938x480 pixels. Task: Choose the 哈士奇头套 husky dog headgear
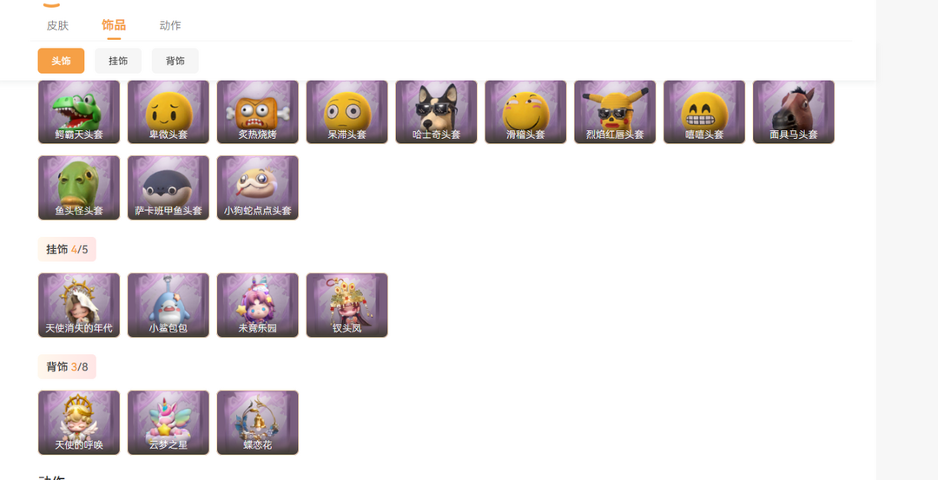coord(436,112)
